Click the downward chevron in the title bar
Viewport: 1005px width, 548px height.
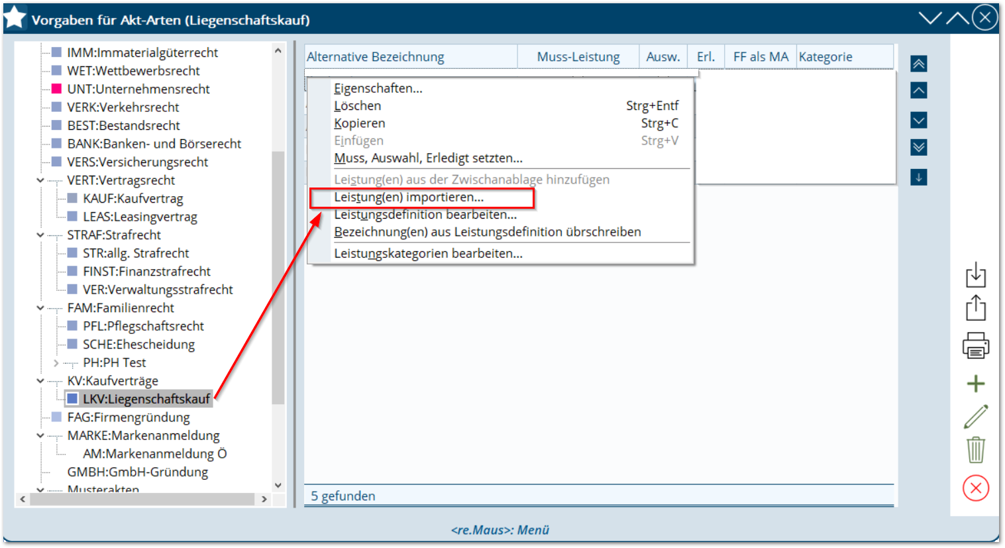(930, 18)
